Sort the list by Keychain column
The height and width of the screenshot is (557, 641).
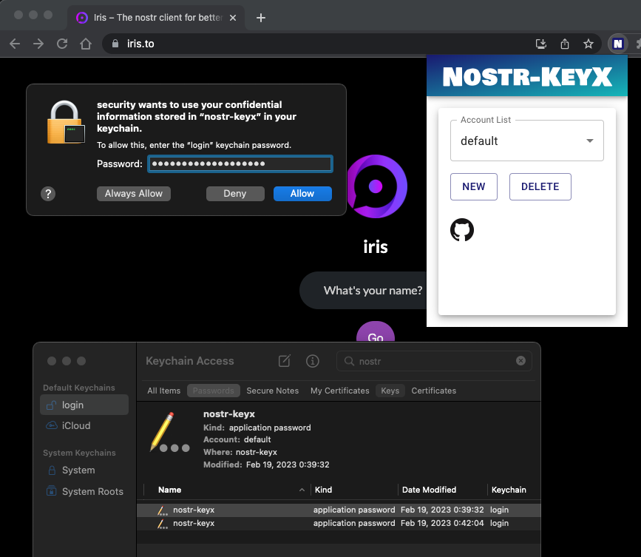514,490
